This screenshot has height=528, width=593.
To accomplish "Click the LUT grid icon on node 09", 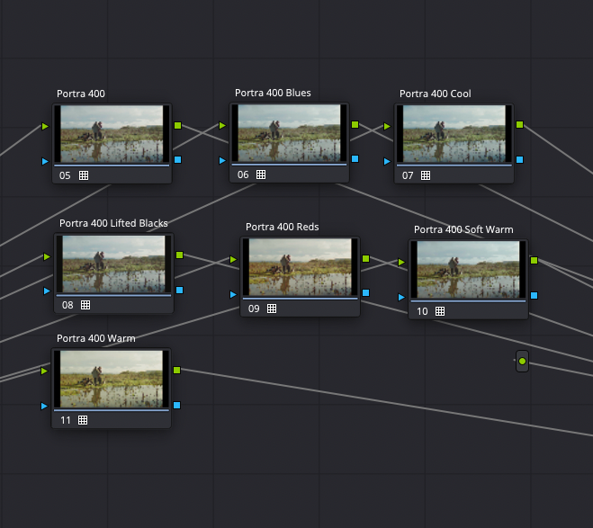I will coord(272,309).
